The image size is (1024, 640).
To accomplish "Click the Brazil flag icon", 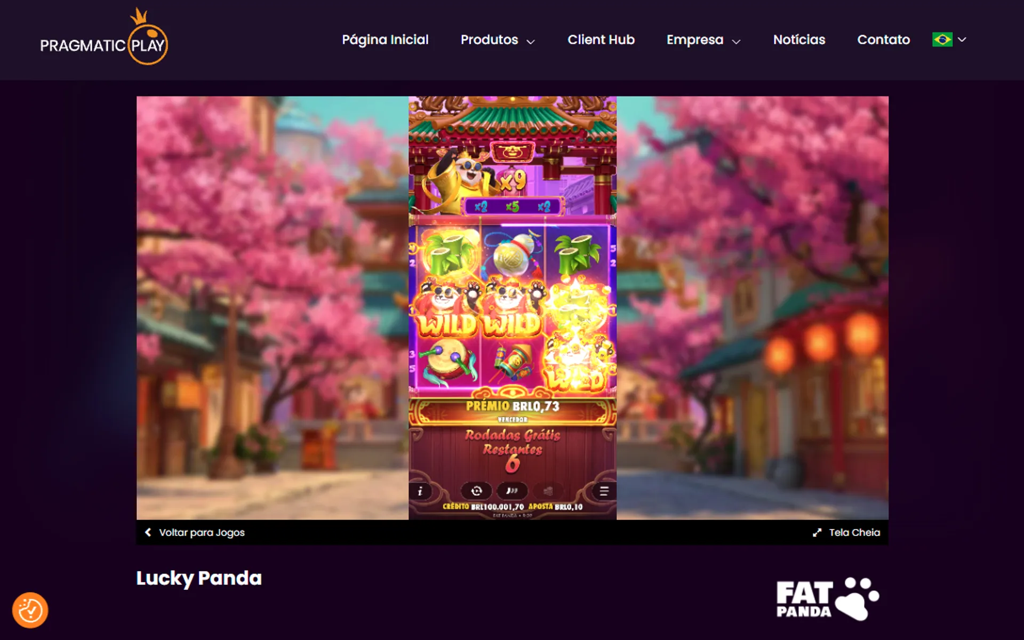I will click(x=942, y=39).
